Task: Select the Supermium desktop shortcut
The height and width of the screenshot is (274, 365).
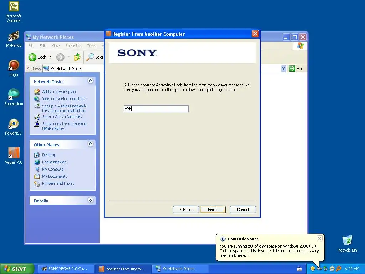Action: pyautogui.click(x=14, y=97)
